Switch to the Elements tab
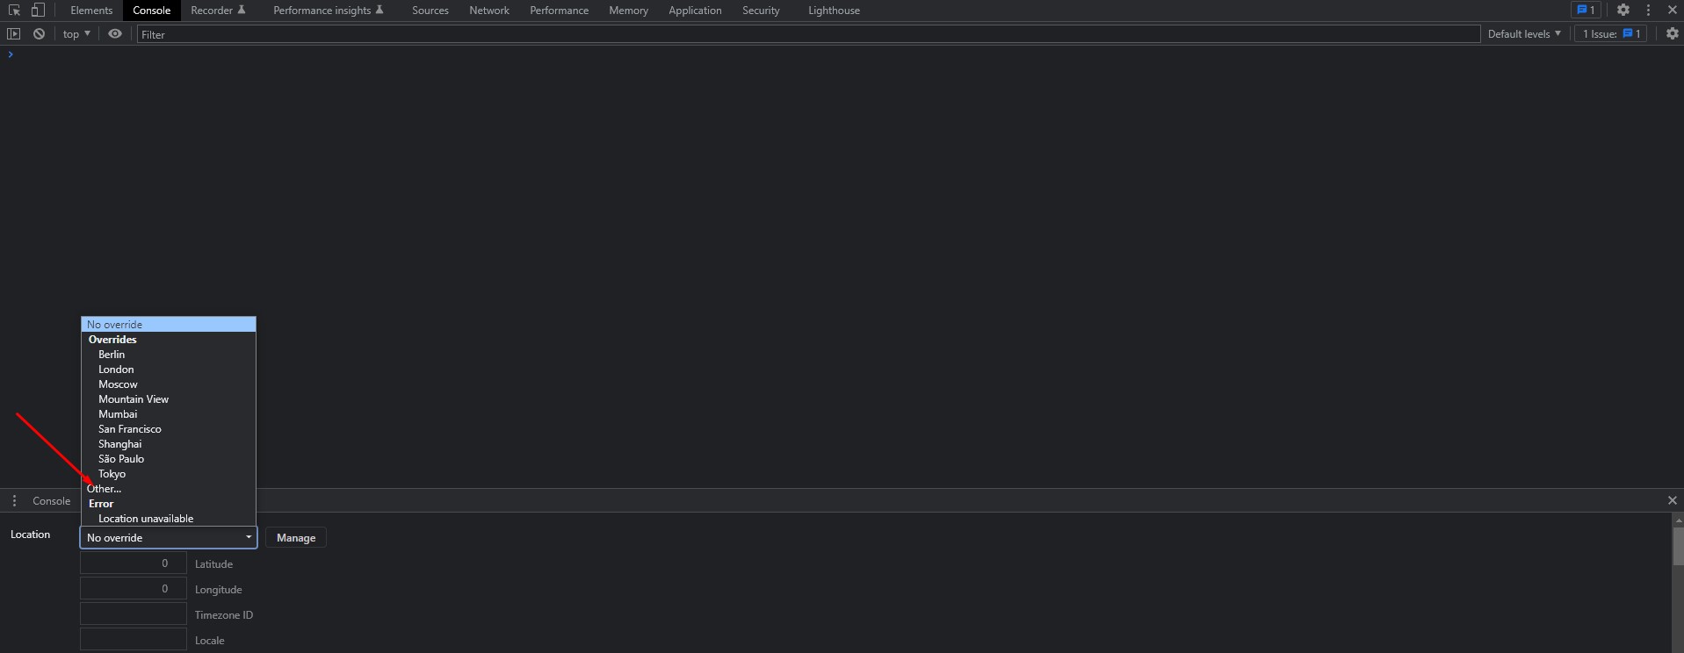1684x653 pixels. (91, 11)
